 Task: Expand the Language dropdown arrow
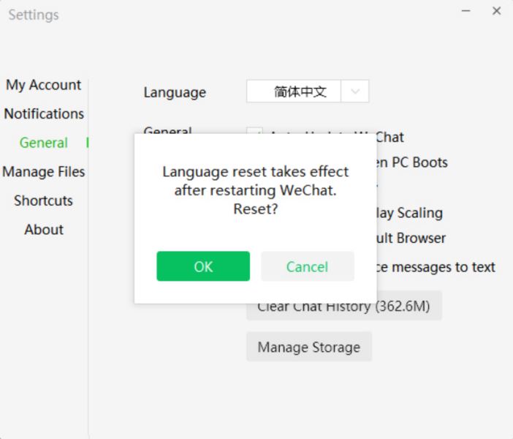click(355, 91)
